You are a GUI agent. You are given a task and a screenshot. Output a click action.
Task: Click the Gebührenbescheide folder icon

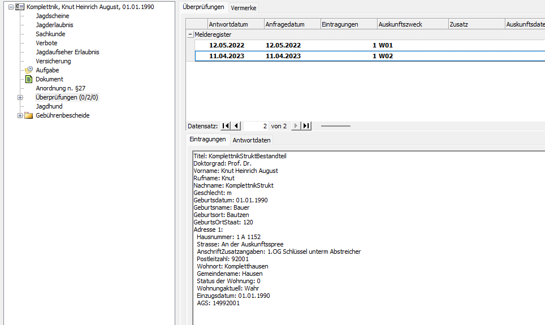[x=29, y=115]
